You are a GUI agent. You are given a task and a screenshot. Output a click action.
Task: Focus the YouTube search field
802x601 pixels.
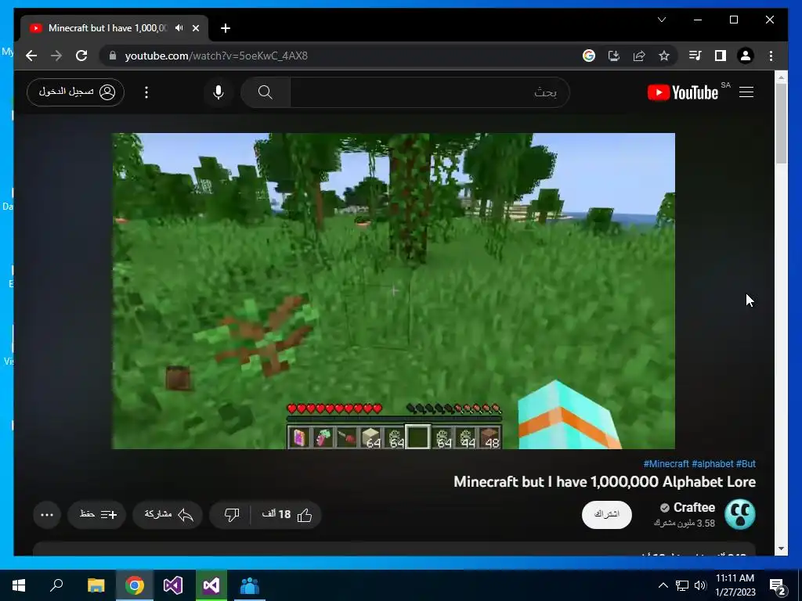pos(430,92)
